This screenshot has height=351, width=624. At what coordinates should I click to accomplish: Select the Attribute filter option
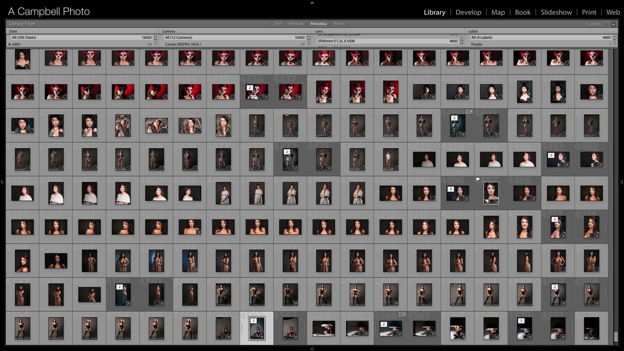click(x=296, y=24)
